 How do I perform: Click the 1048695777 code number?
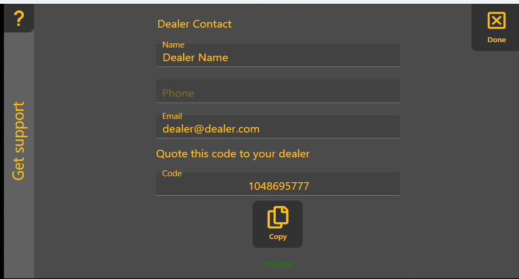point(279,187)
